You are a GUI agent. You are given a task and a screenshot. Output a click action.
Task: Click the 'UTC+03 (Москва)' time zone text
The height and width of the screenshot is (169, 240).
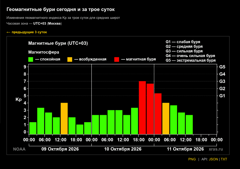click(x=47, y=24)
